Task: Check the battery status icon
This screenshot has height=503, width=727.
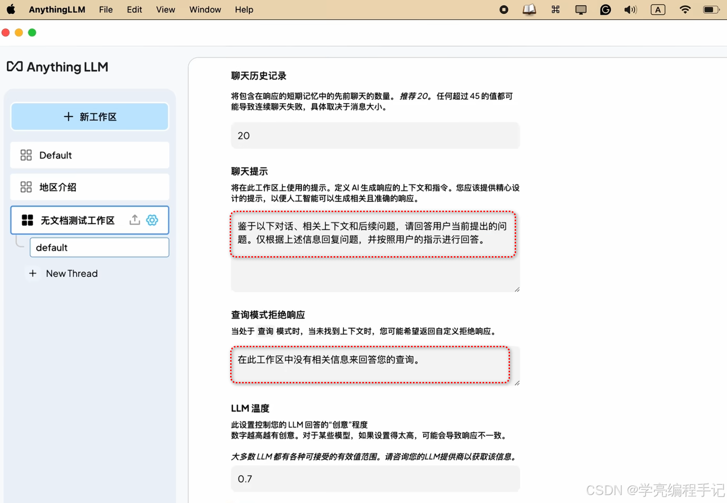Action: tap(711, 9)
